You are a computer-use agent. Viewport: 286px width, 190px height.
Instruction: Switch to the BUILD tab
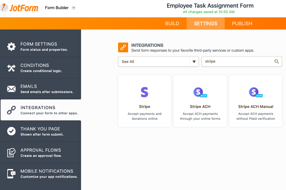(x=172, y=24)
